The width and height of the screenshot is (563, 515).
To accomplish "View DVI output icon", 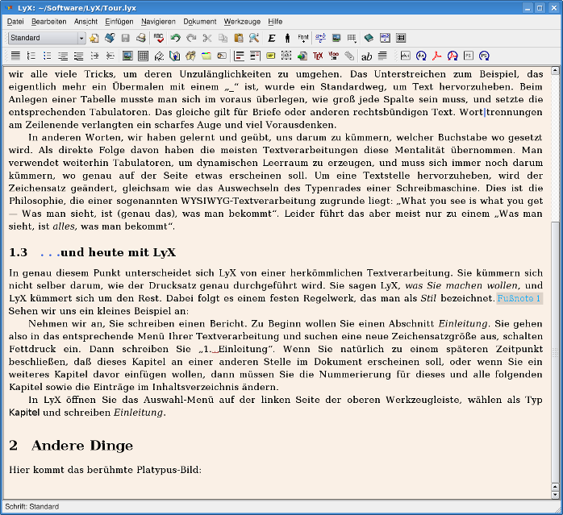I will pyautogui.click(x=406, y=56).
